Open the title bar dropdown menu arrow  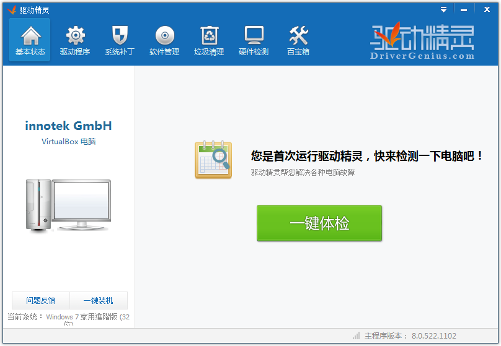click(443, 9)
